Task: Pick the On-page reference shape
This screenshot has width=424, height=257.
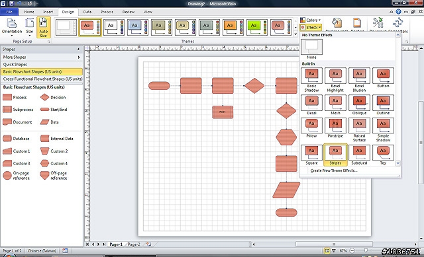Action: 16,175
